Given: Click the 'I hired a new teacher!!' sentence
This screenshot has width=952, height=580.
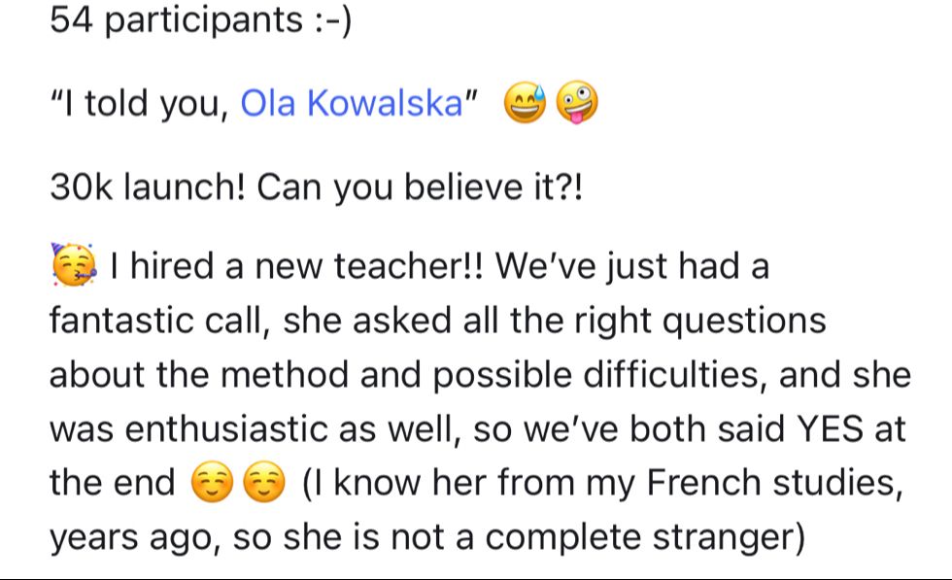Looking at the screenshot, I should [296, 266].
